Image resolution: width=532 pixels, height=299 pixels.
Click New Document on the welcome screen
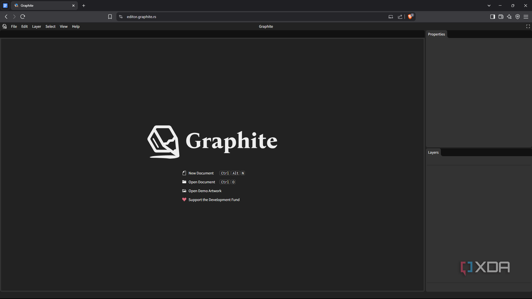(x=201, y=173)
